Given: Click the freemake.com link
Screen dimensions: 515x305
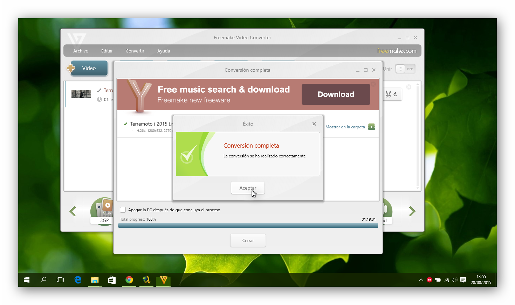Looking at the screenshot, I should pyautogui.click(x=397, y=51).
